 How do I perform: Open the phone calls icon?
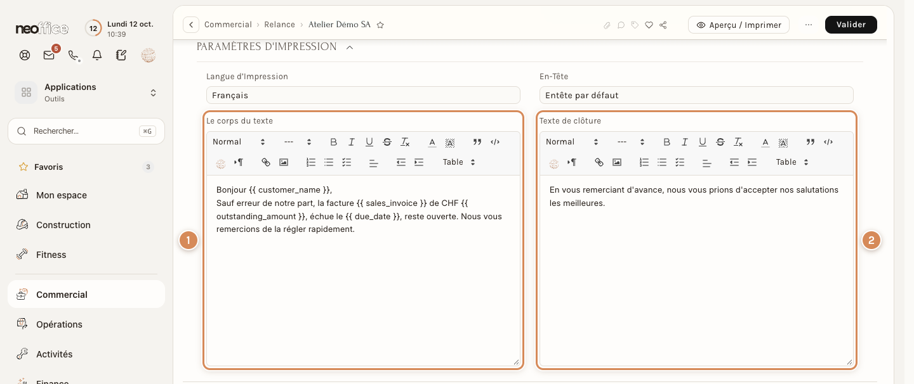(73, 55)
